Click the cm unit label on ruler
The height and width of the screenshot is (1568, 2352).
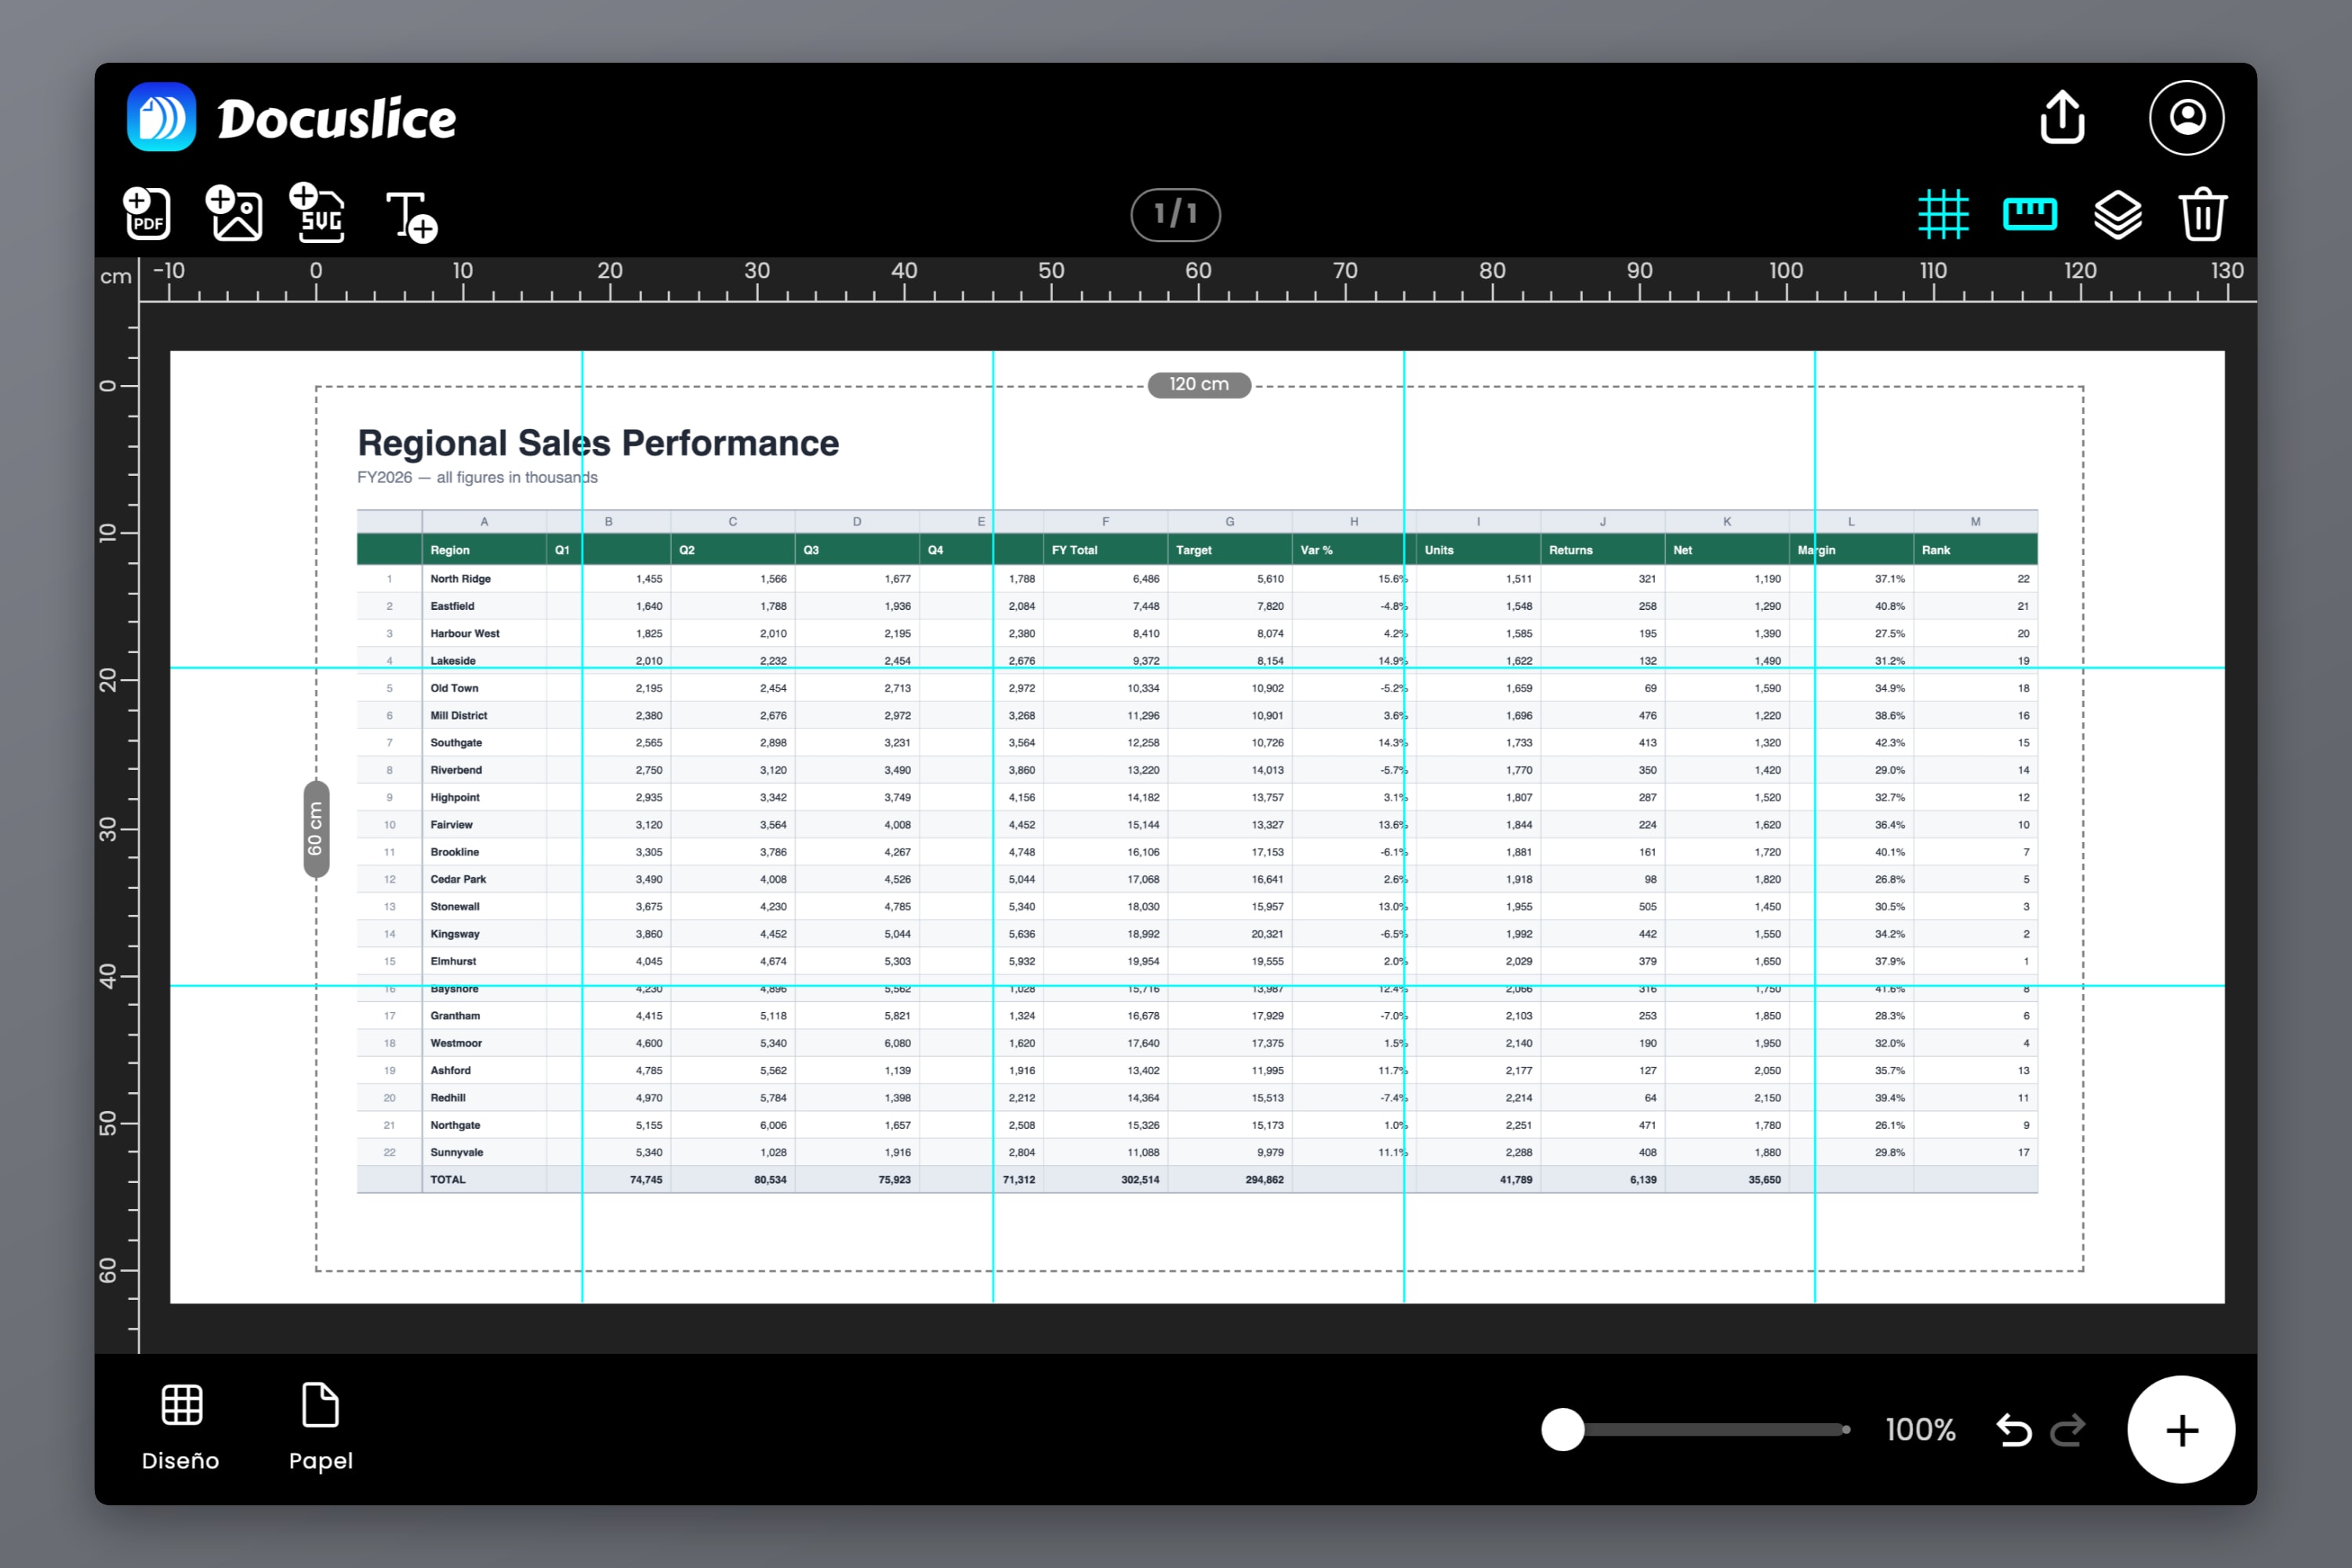coord(116,277)
